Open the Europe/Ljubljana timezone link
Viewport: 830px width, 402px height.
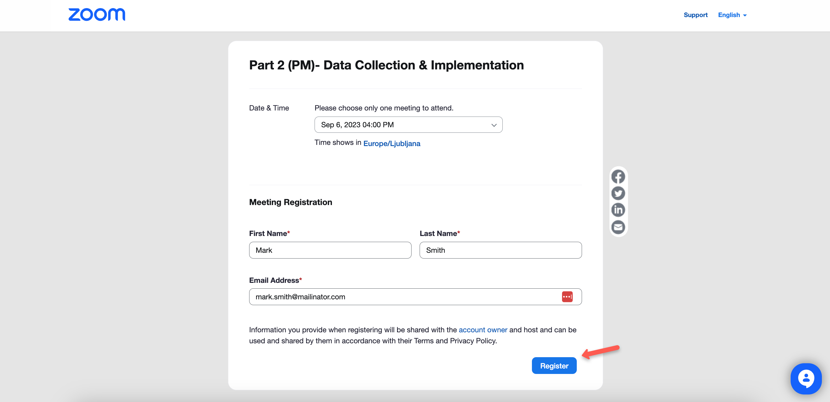tap(392, 143)
